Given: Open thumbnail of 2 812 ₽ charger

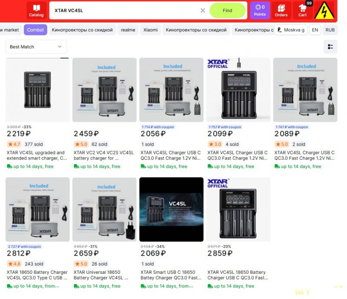Looking at the screenshot, I should pos(37,209).
